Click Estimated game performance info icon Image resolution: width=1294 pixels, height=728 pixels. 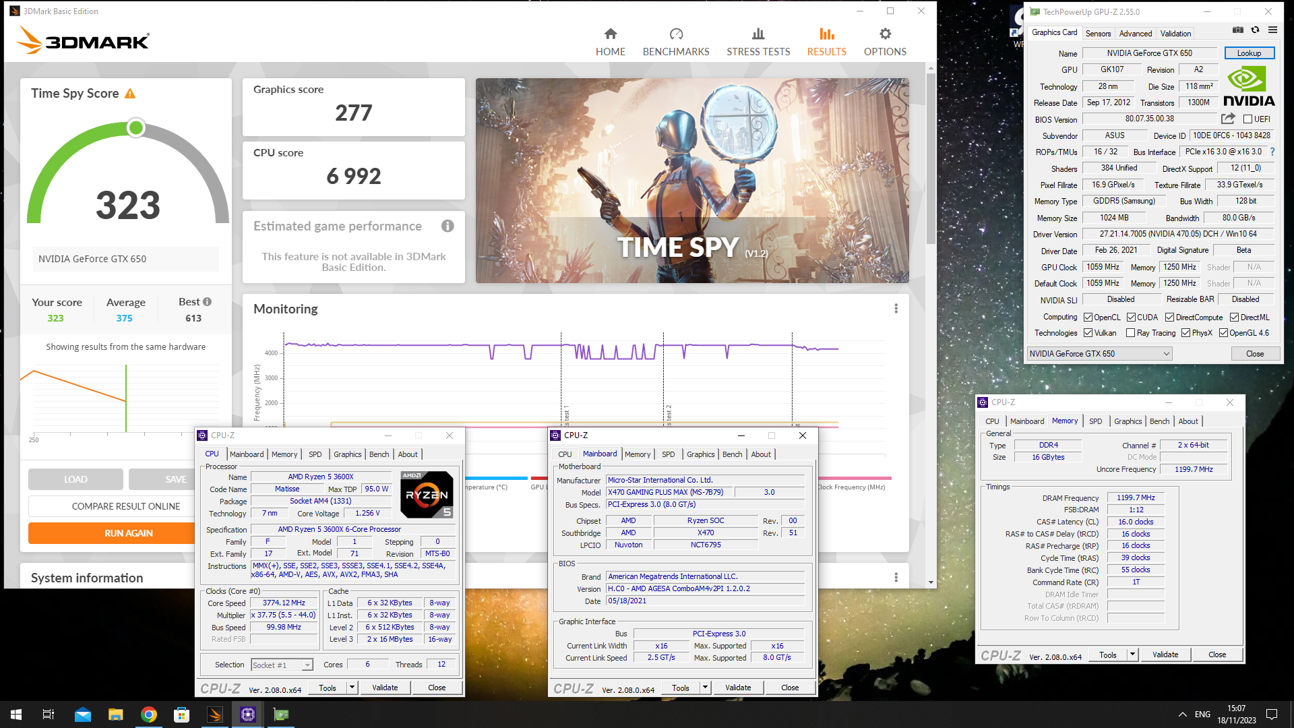coord(448,226)
